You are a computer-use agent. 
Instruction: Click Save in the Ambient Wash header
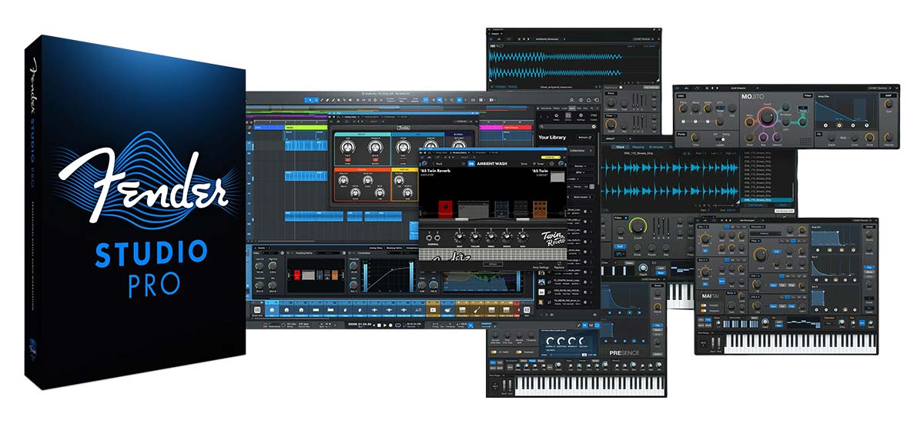click(524, 164)
